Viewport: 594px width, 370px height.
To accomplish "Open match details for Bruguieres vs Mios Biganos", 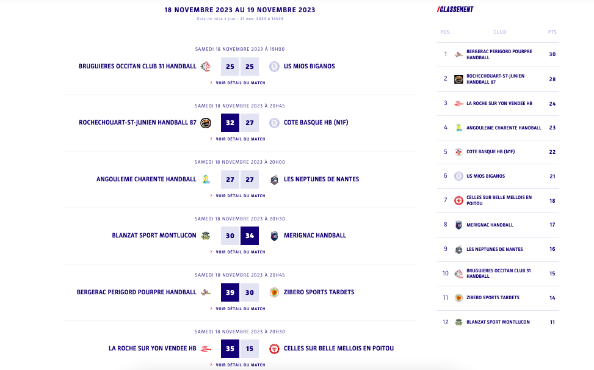I will 240,82.
